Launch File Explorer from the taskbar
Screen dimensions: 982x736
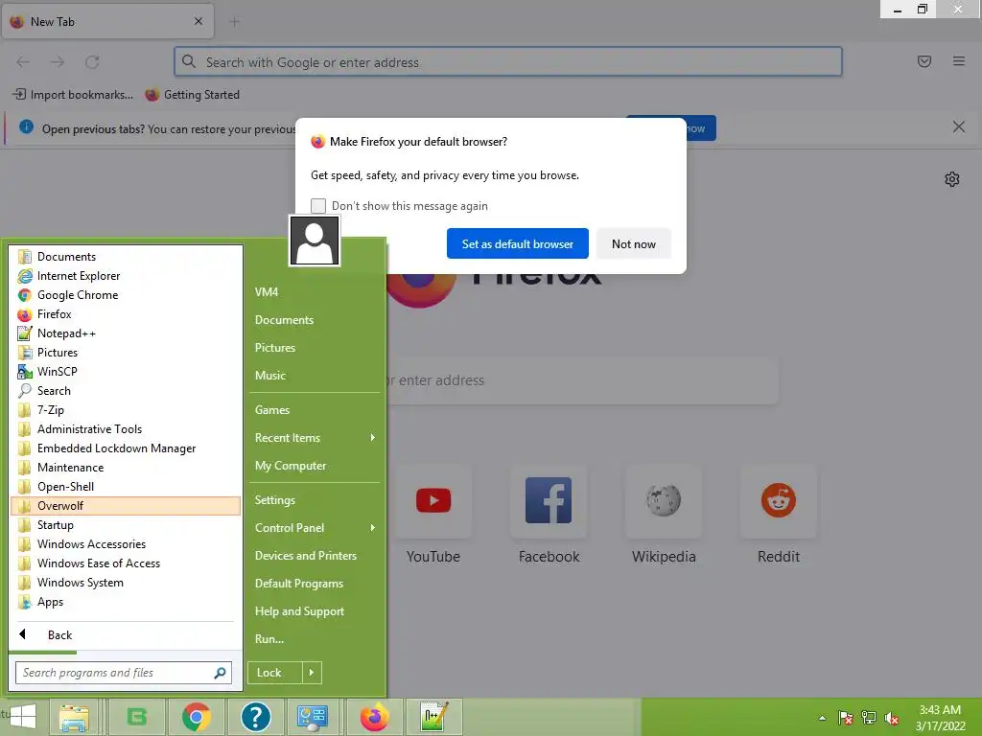tap(74, 717)
